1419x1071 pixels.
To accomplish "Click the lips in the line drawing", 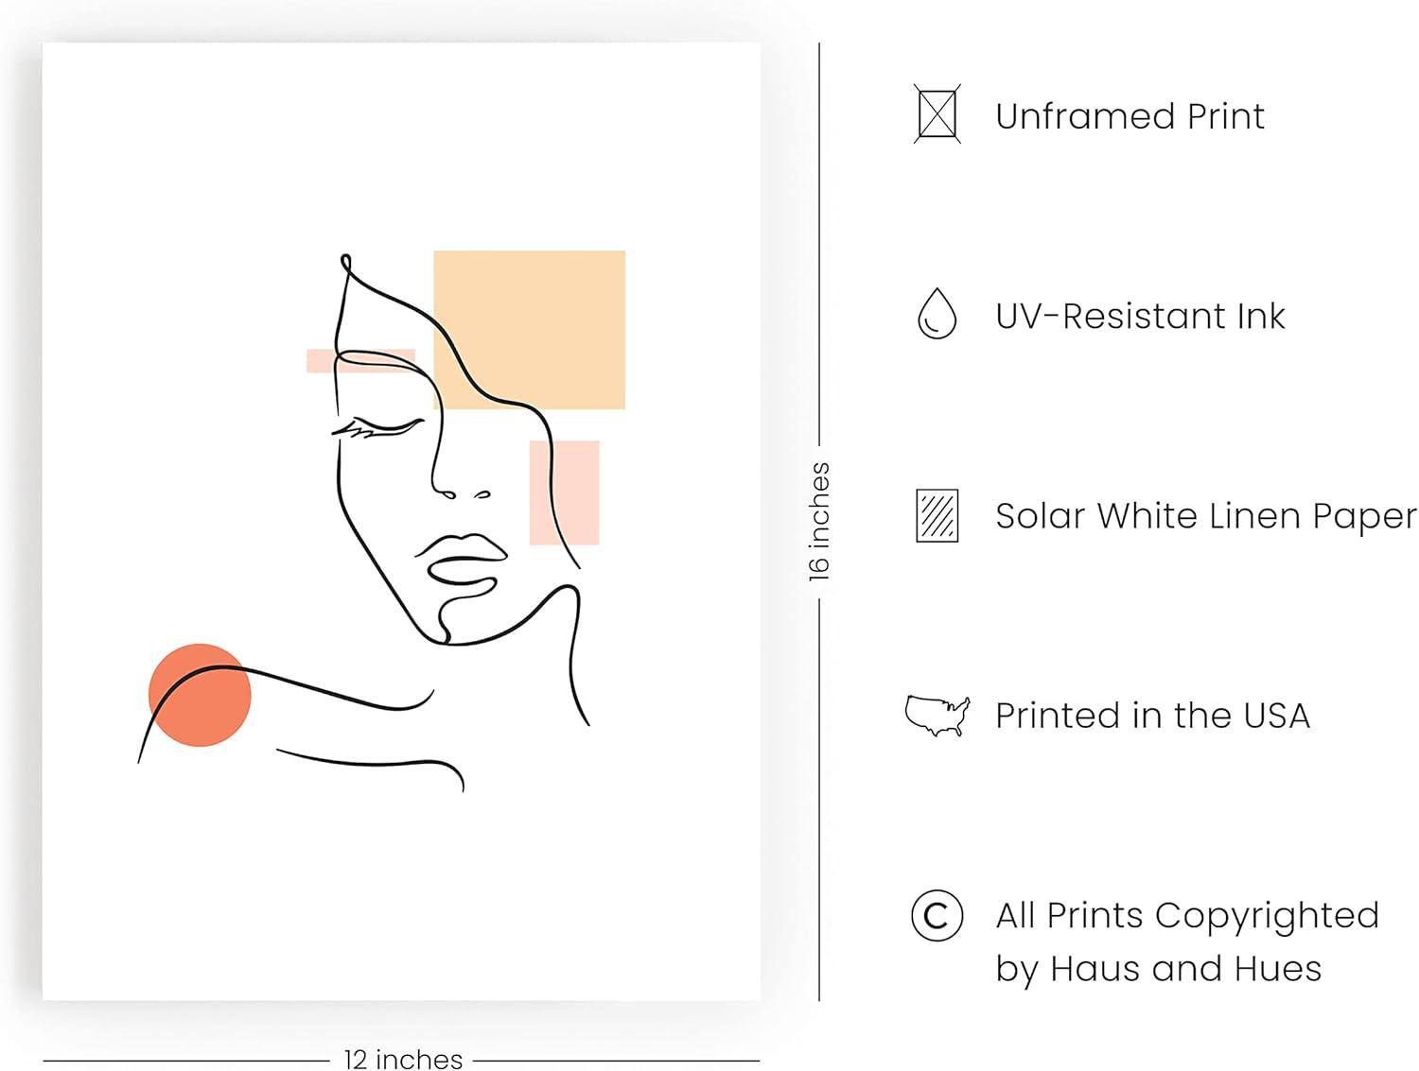I will pos(461,564).
